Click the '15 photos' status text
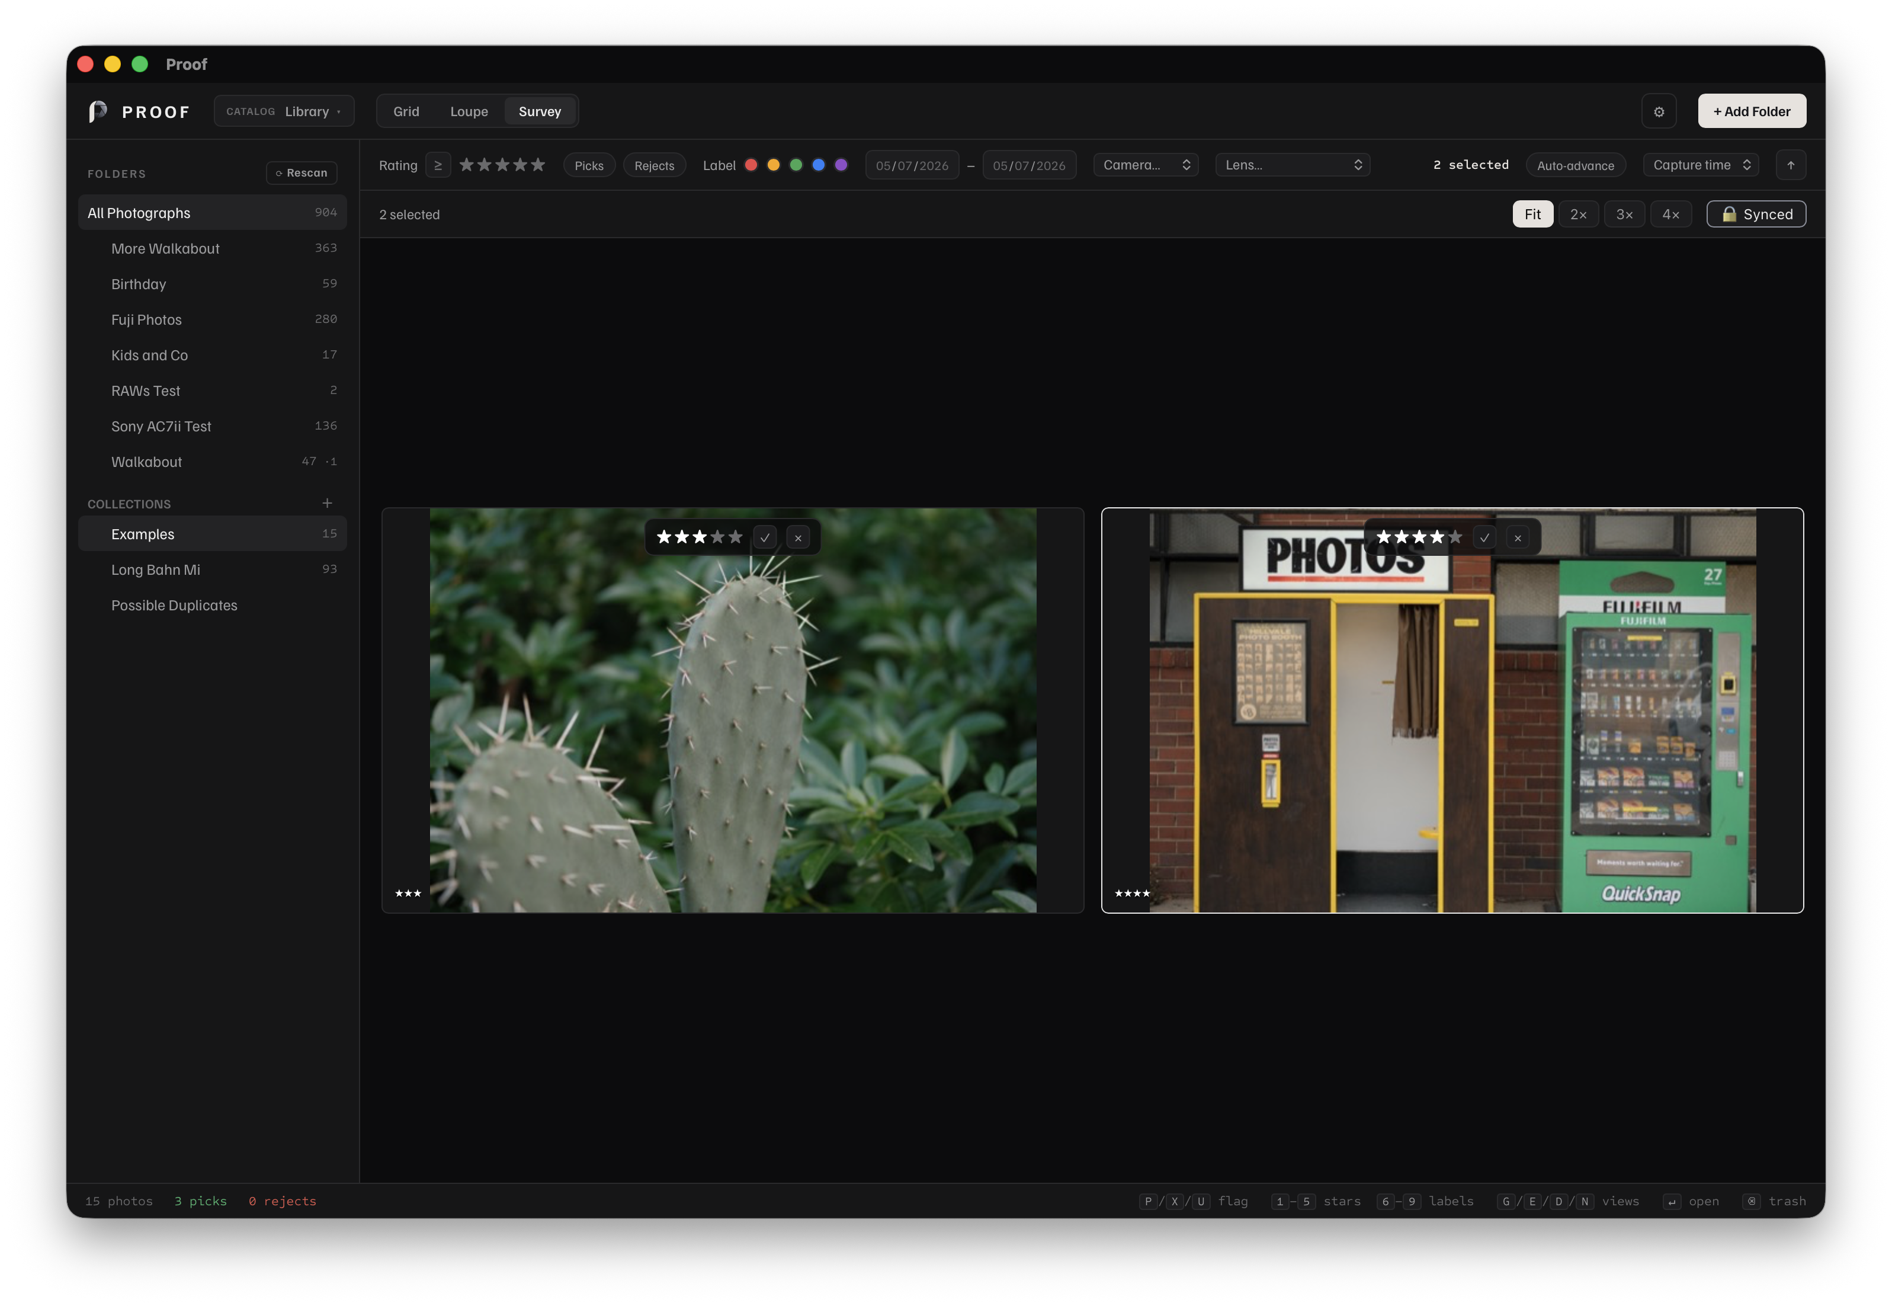This screenshot has height=1306, width=1892. 120,1201
